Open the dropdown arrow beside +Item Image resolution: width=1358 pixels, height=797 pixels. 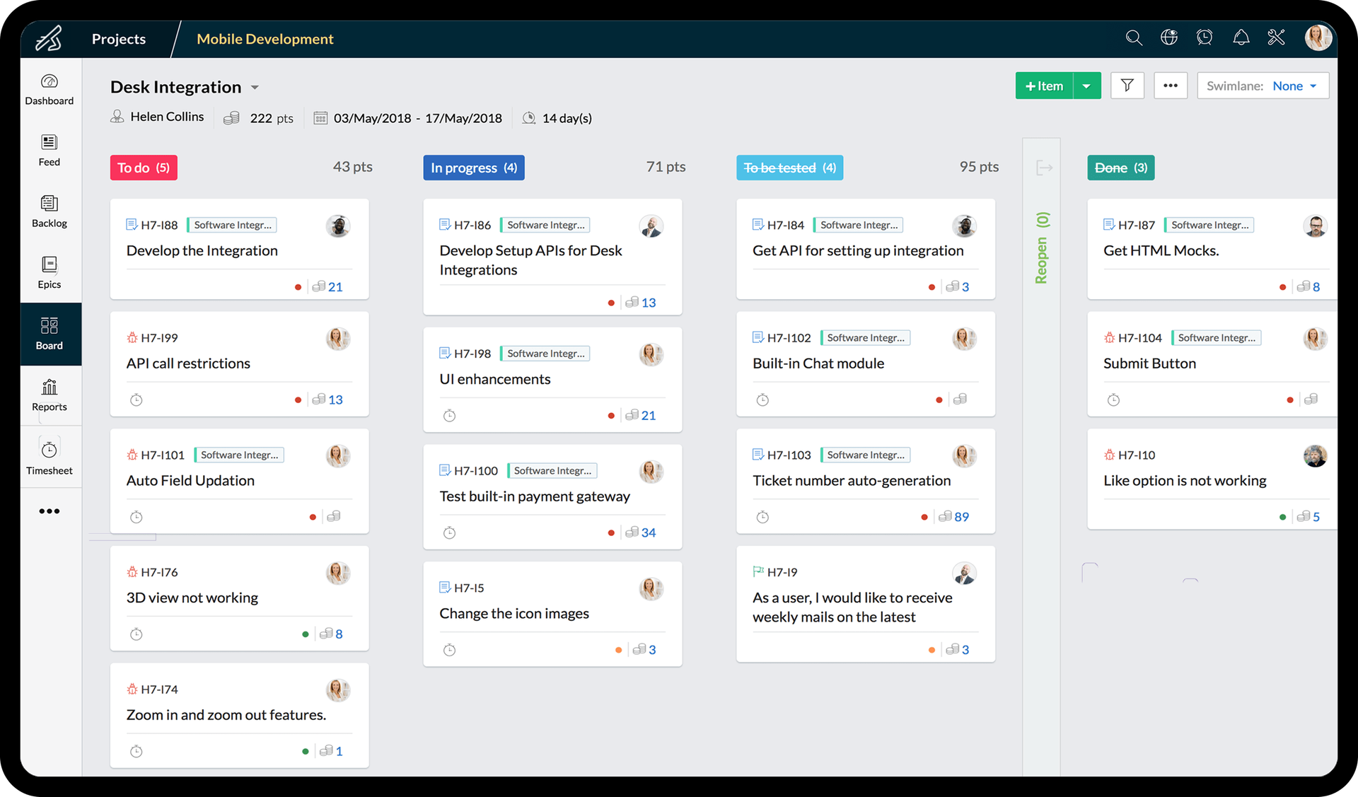(1086, 86)
